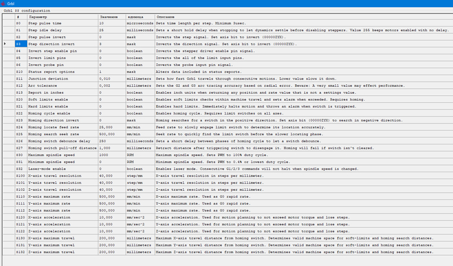Viewport: 453px width, 266px height.
Task: Click the Описание column header
Action: pyautogui.click(x=168, y=16)
